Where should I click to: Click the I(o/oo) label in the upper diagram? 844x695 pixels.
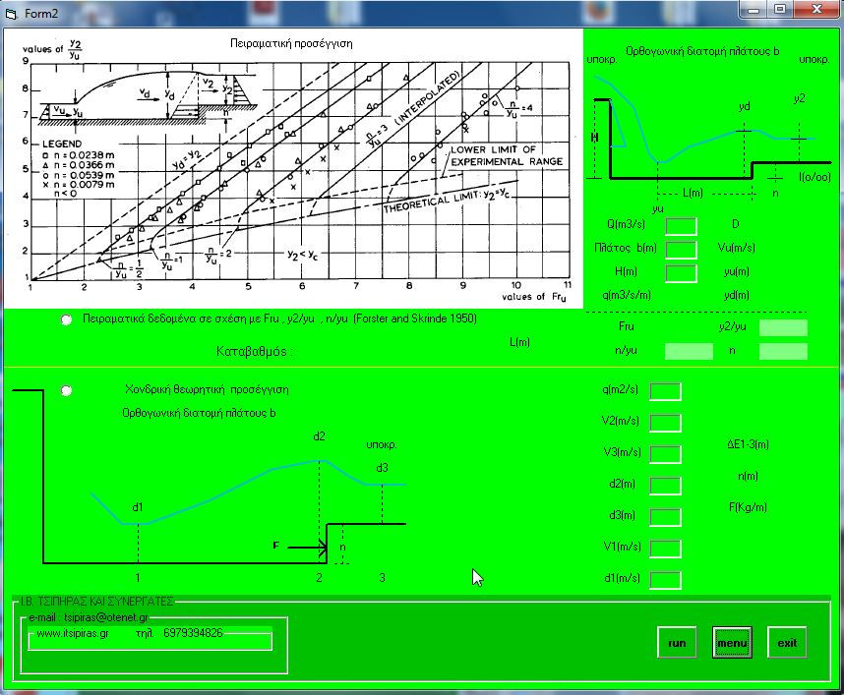click(814, 177)
